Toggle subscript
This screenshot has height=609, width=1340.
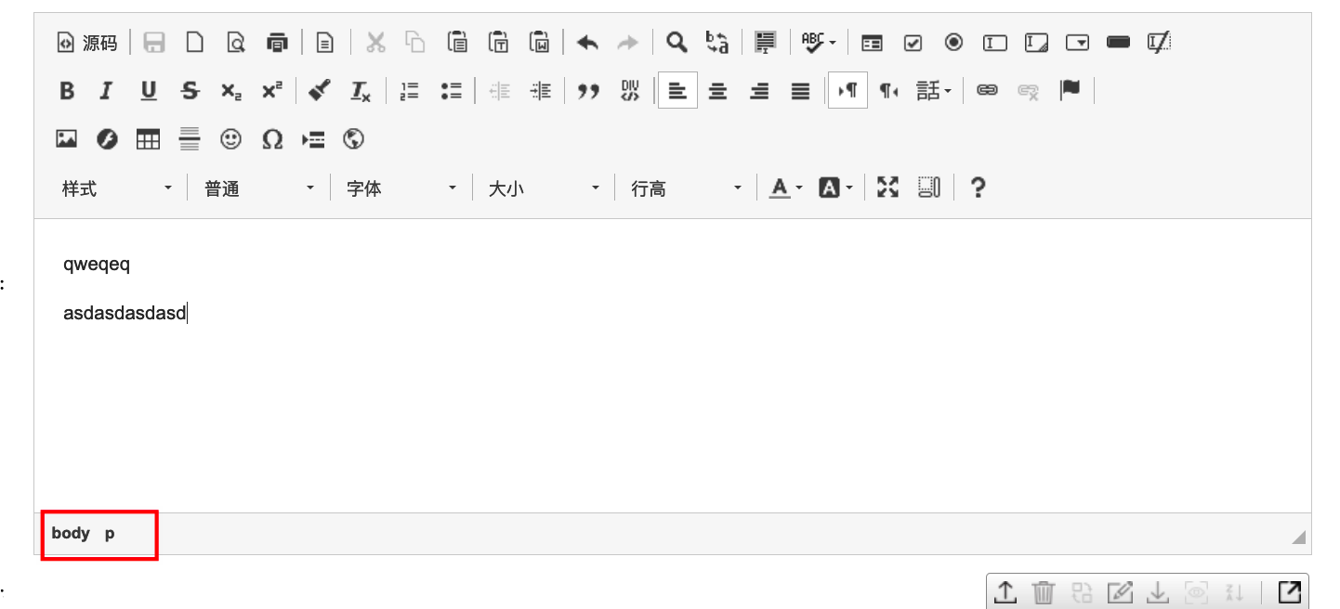point(230,90)
